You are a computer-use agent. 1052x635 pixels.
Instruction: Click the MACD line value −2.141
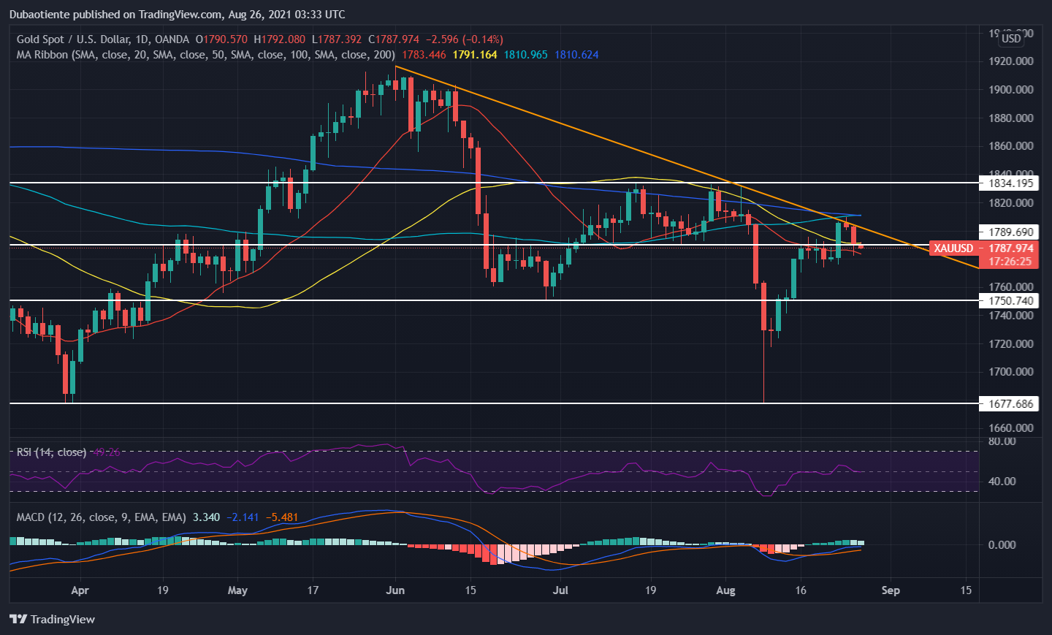pos(243,517)
